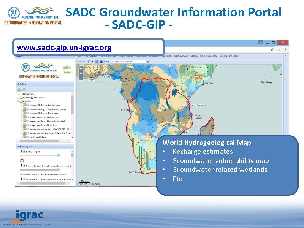Image resolution: width=304 pixels, height=228 pixels.
Task: Open the browser three-dot menu
Action: click(285, 50)
